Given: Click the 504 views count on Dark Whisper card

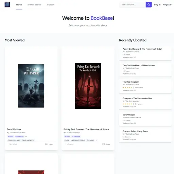Looking at the screenshot, I should tap(49, 144).
